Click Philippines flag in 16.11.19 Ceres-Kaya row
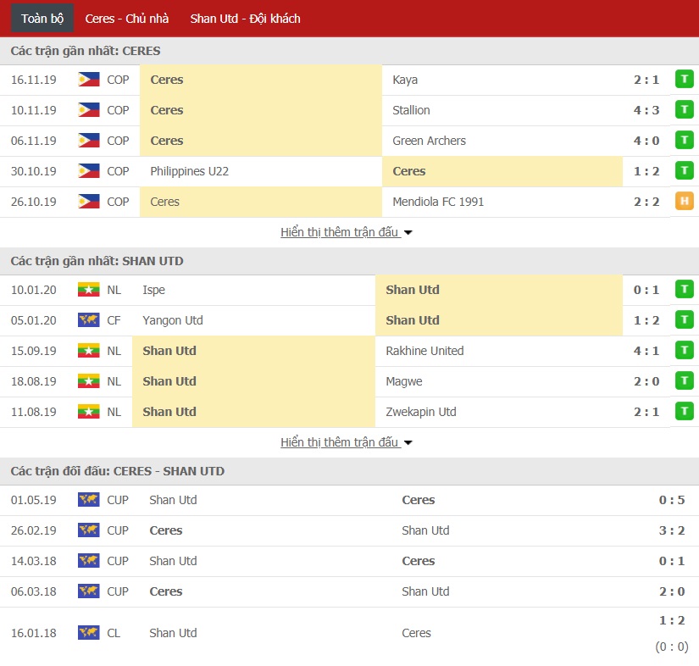Screen dimensions: 699x666 pyautogui.click(x=89, y=80)
